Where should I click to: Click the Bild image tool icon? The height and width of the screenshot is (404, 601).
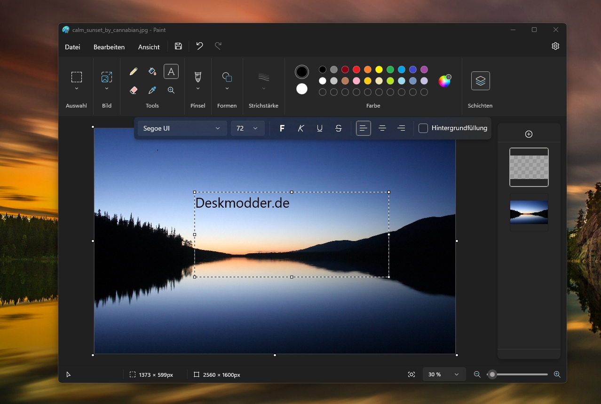click(107, 77)
